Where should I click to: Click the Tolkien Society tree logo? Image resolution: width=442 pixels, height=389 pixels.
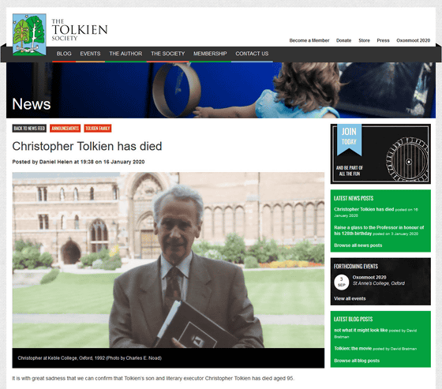pyautogui.click(x=29, y=35)
